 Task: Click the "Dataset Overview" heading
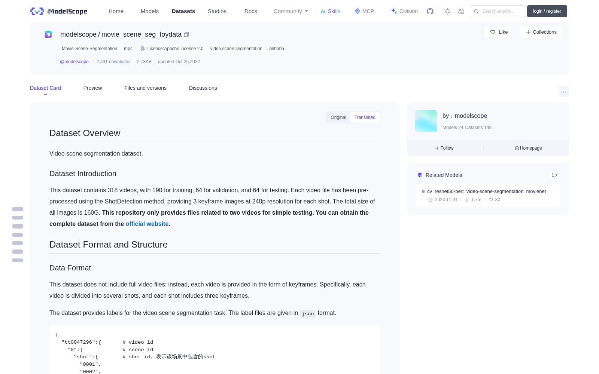[x=85, y=133]
